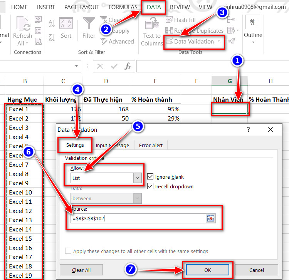
Task: Click the Source range selector icon
Action: tap(211, 218)
